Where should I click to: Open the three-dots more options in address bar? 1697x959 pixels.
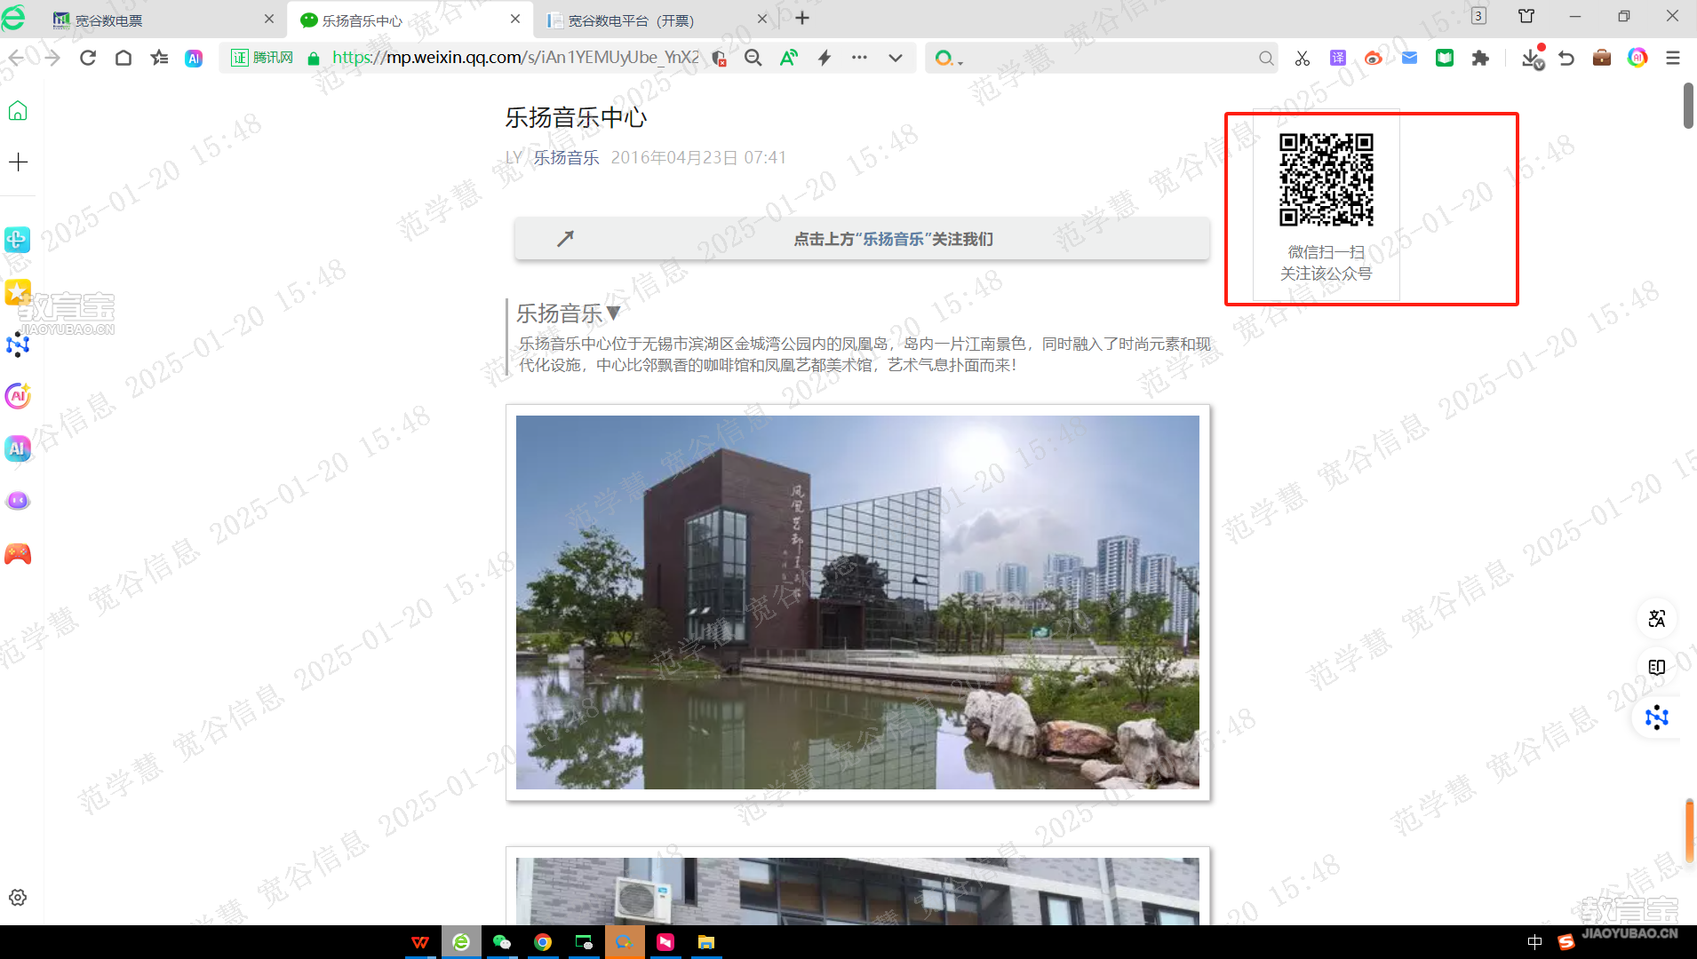point(859,58)
